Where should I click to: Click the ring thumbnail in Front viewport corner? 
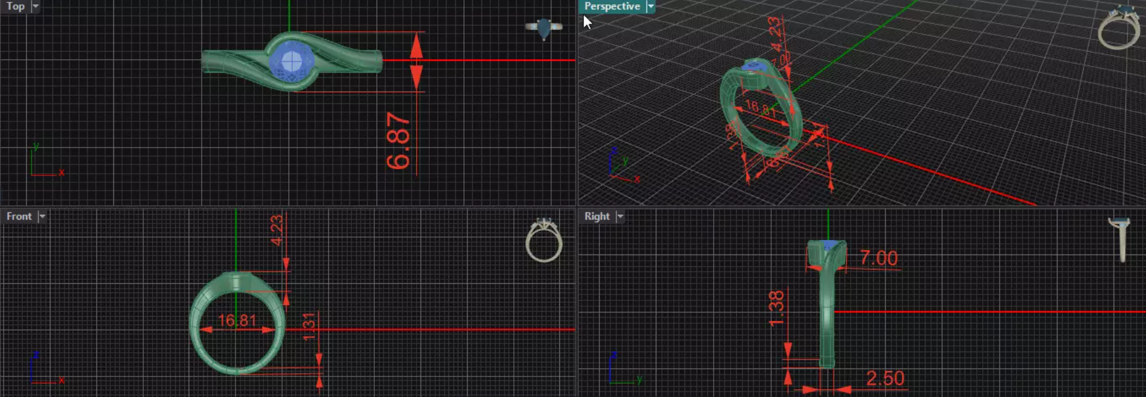544,240
